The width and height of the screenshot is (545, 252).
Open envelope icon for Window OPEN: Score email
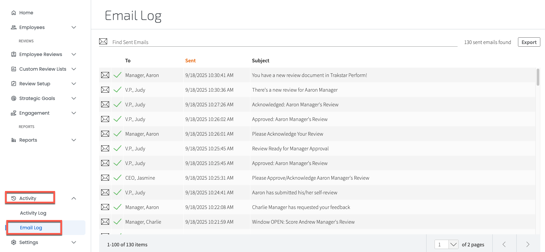click(105, 222)
